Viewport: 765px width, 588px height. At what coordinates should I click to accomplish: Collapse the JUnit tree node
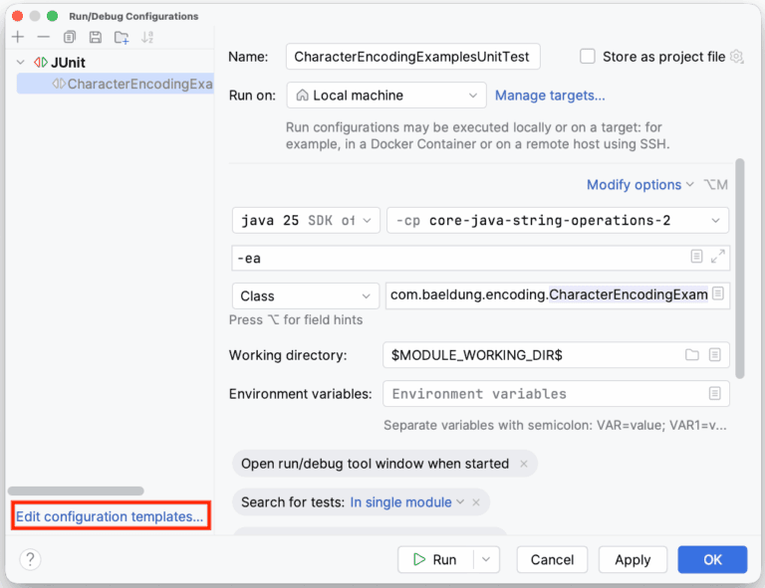[21, 63]
